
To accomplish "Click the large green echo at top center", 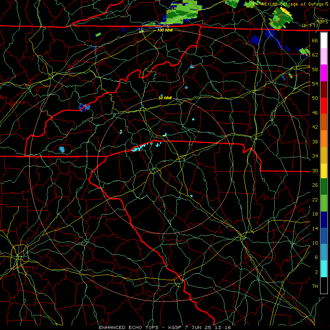I will [x=182, y=12].
